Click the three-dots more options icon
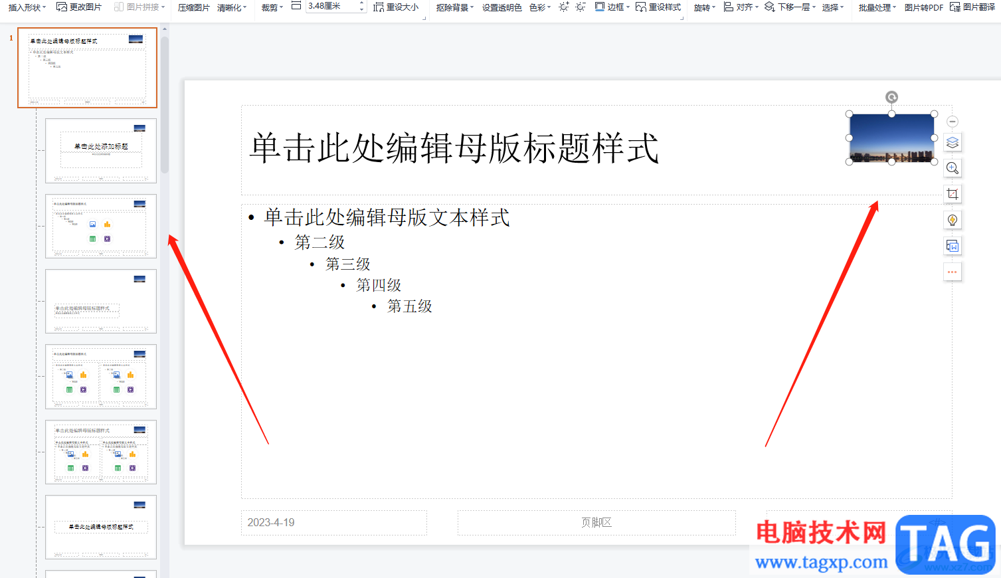Screen dimensions: 1001x578 tap(953, 272)
